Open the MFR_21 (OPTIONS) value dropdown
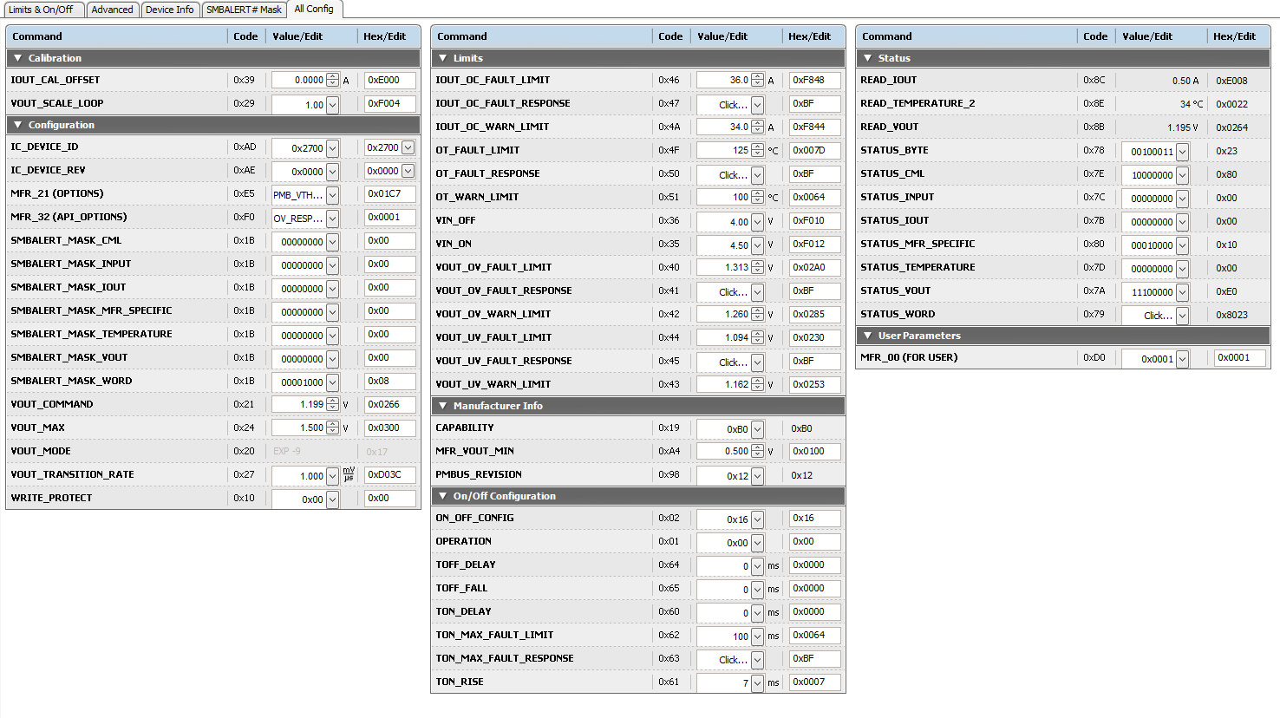 pos(332,195)
